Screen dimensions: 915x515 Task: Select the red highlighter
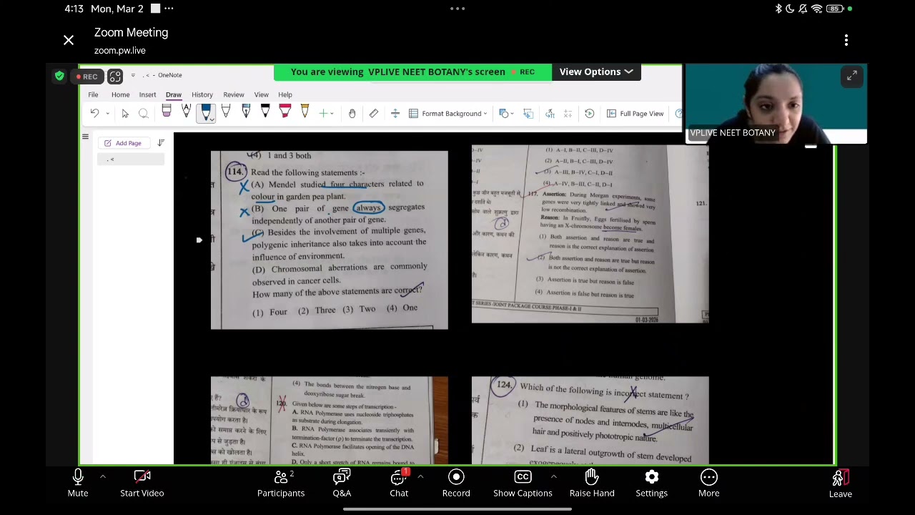(285, 112)
